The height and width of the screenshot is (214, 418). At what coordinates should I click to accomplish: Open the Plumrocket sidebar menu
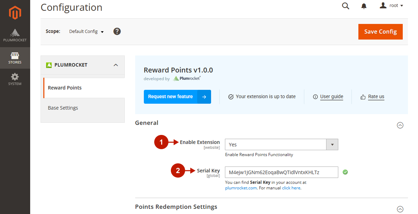pyautogui.click(x=15, y=36)
